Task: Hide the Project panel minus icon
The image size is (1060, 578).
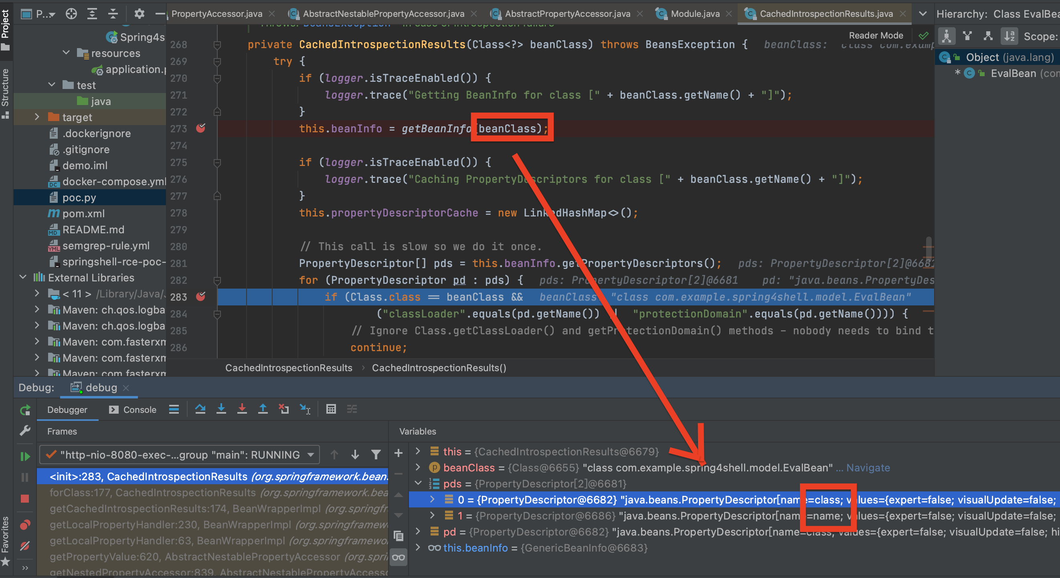Action: pos(160,14)
